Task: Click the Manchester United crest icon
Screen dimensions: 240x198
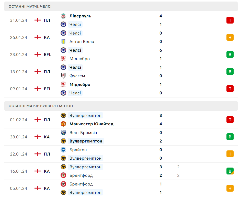Action: point(63,124)
